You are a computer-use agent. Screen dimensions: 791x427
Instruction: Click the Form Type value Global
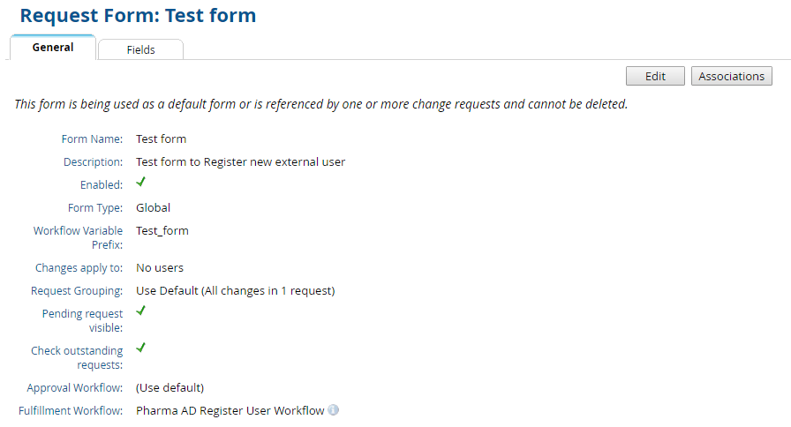[x=153, y=207]
